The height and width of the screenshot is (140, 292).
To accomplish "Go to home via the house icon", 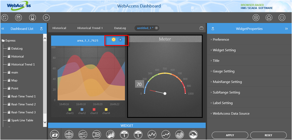I will pyautogui.click(x=269, y=18).
